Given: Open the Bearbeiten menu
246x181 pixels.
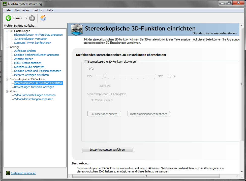Looking at the screenshot, I should point(22,10).
